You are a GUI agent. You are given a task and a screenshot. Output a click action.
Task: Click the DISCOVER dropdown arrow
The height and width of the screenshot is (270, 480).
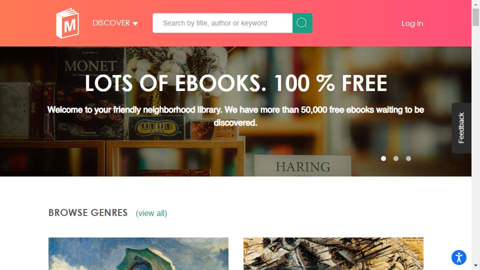pyautogui.click(x=135, y=23)
